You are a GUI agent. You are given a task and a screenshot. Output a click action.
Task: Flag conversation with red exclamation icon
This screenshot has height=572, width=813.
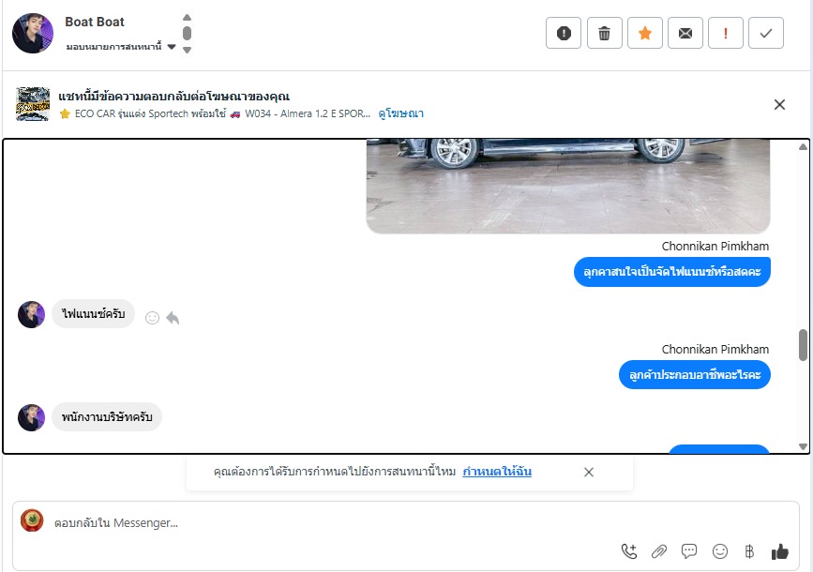[x=726, y=33]
